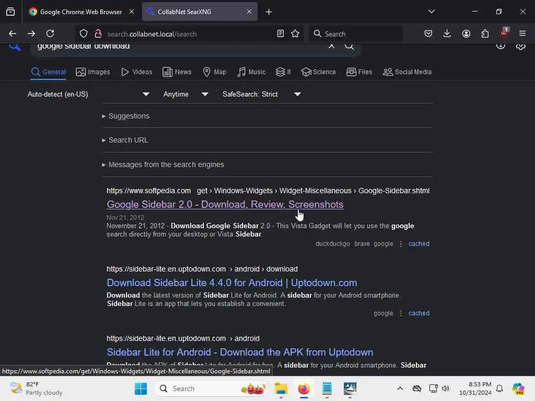Show hidden system tray icons
The width and height of the screenshot is (535, 401).
(400, 388)
